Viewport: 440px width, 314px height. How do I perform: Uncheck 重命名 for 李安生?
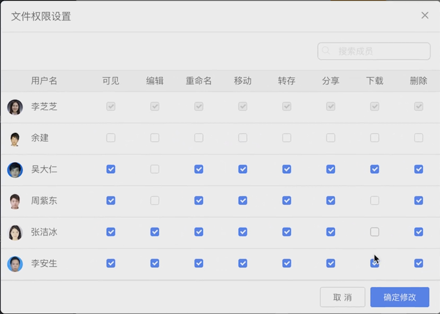[199, 263]
